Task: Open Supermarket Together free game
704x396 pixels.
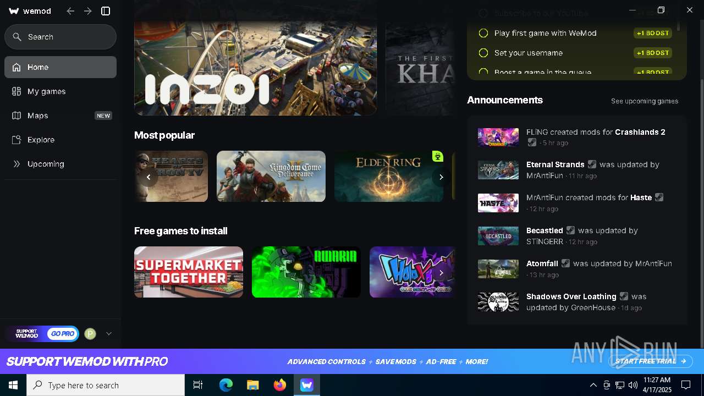Action: pos(189,272)
